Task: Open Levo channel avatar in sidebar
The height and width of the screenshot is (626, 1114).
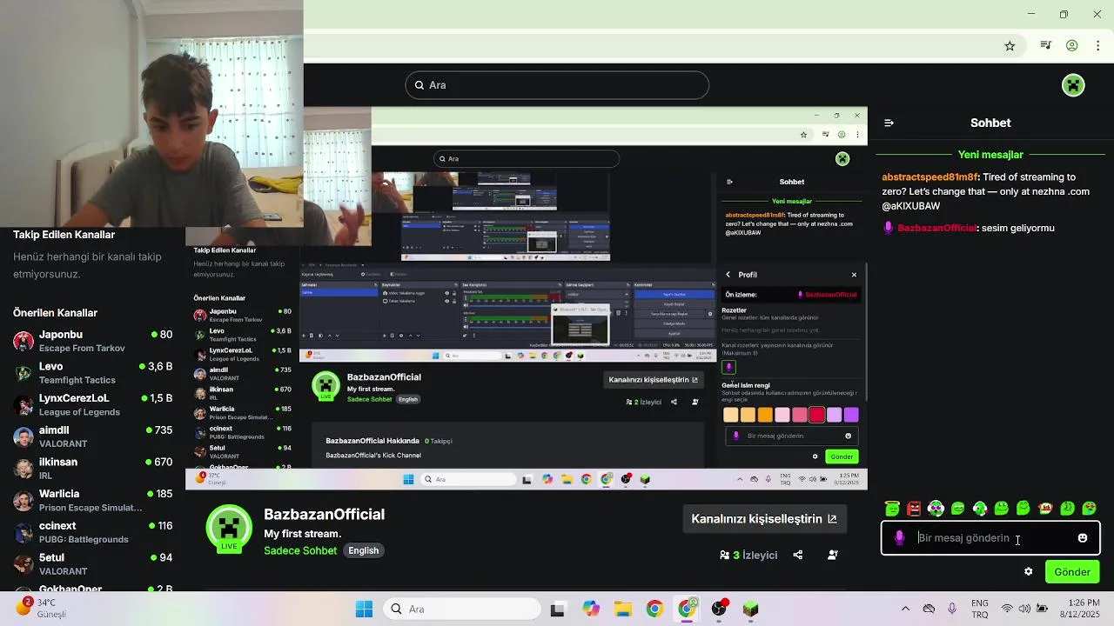Action: pos(23,373)
